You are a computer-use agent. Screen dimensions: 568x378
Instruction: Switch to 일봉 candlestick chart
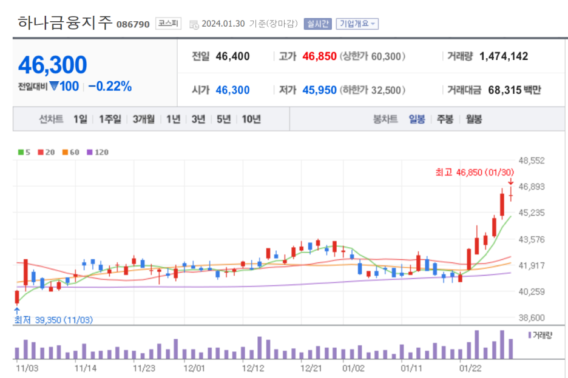pos(416,119)
